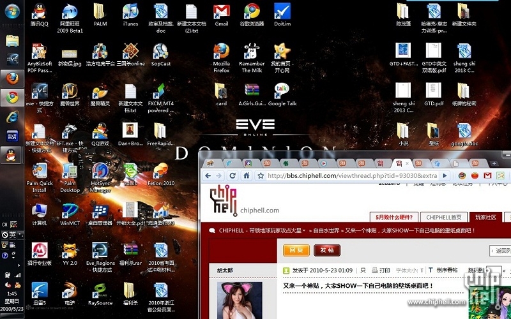Open the Palm Desktop shortcut
The width and height of the screenshot is (511, 319).
[x=70, y=177]
